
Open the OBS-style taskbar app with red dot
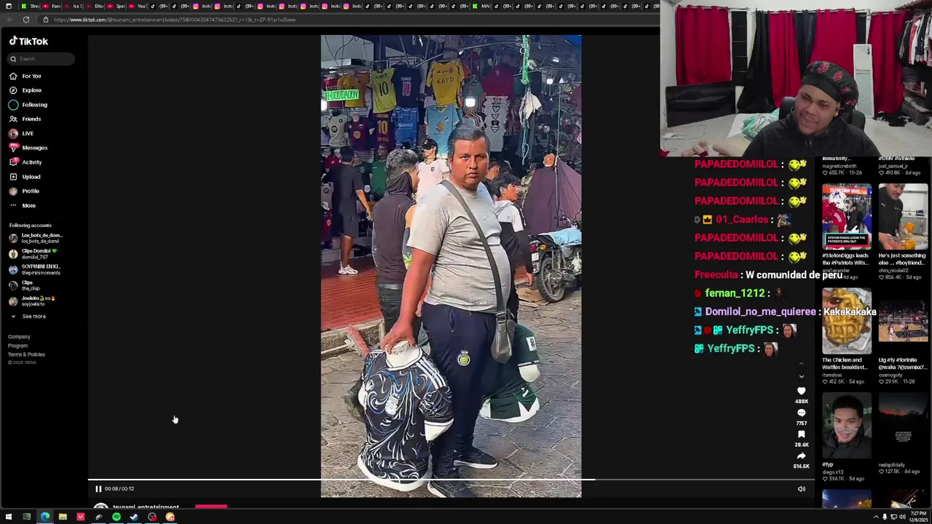[x=152, y=517]
